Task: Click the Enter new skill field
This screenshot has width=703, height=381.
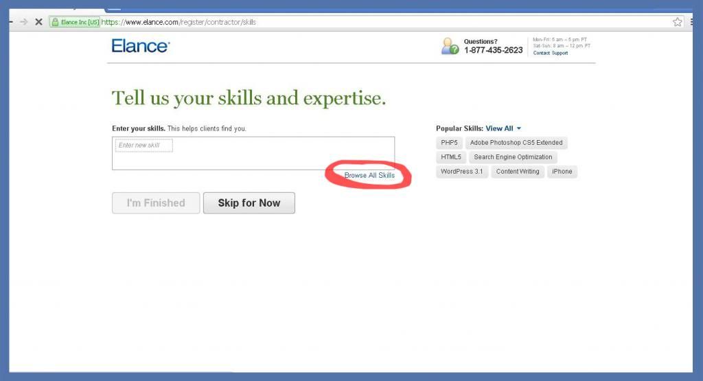Action: pos(144,146)
